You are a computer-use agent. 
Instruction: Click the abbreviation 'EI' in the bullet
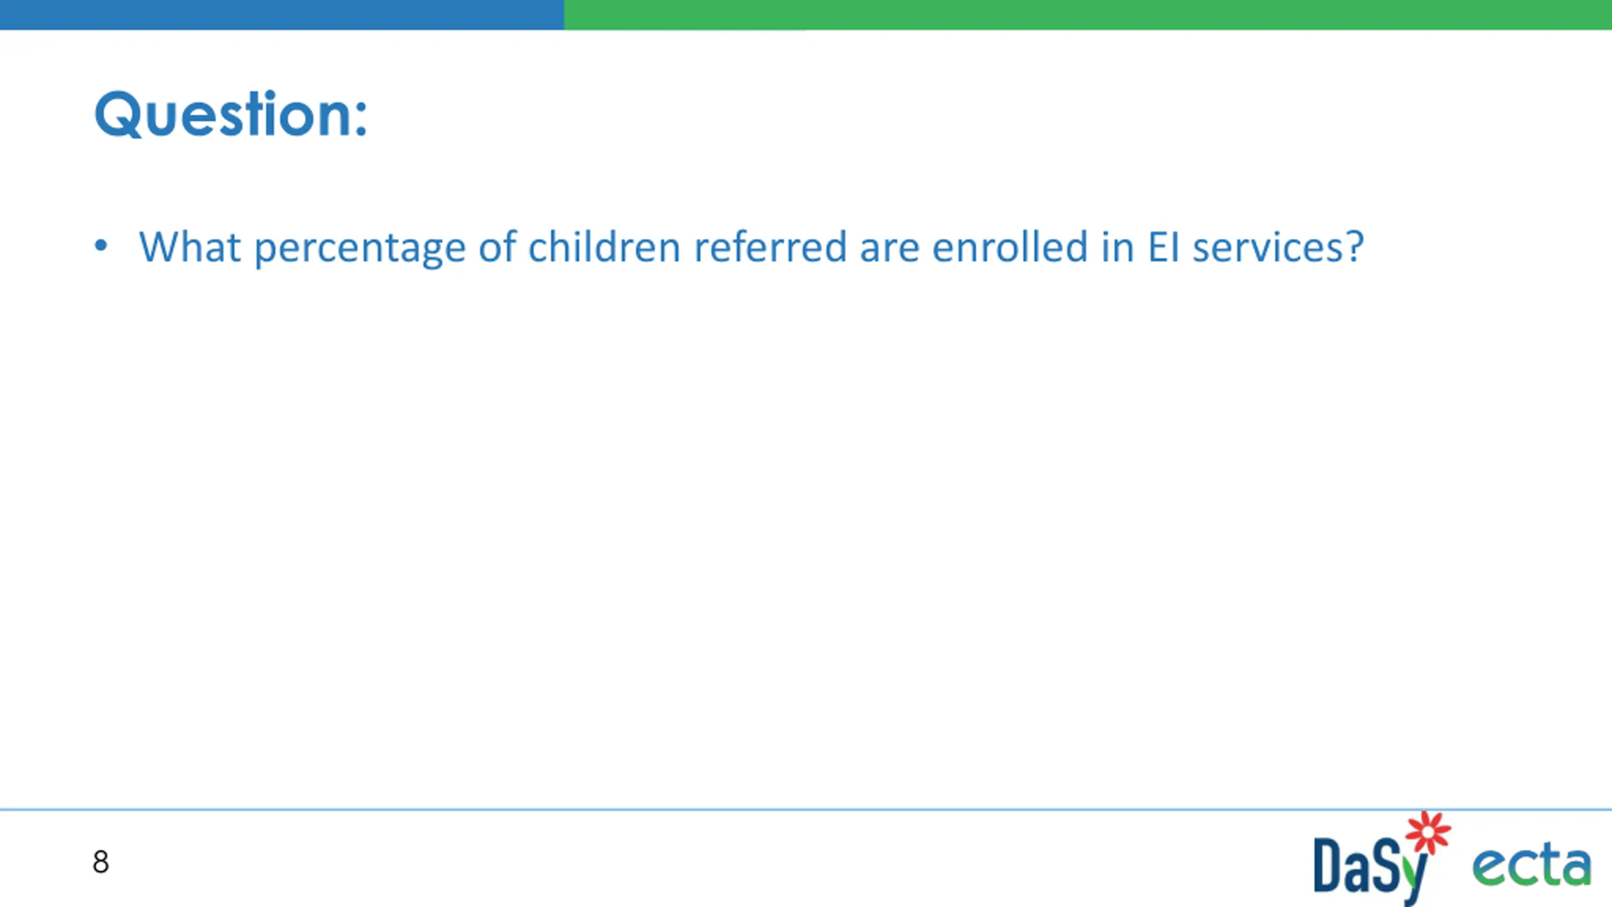click(1163, 246)
